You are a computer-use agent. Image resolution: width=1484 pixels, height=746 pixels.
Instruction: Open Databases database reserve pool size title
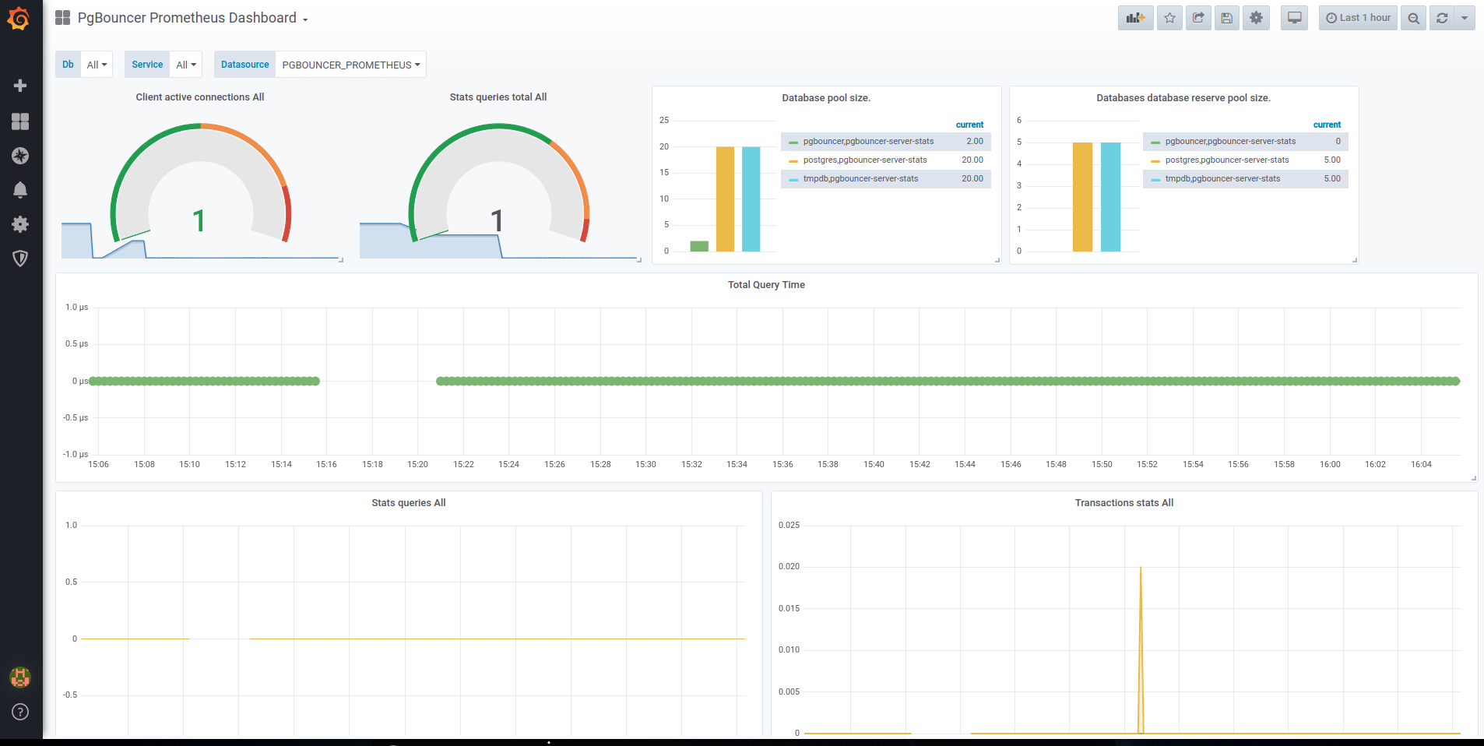(x=1183, y=98)
